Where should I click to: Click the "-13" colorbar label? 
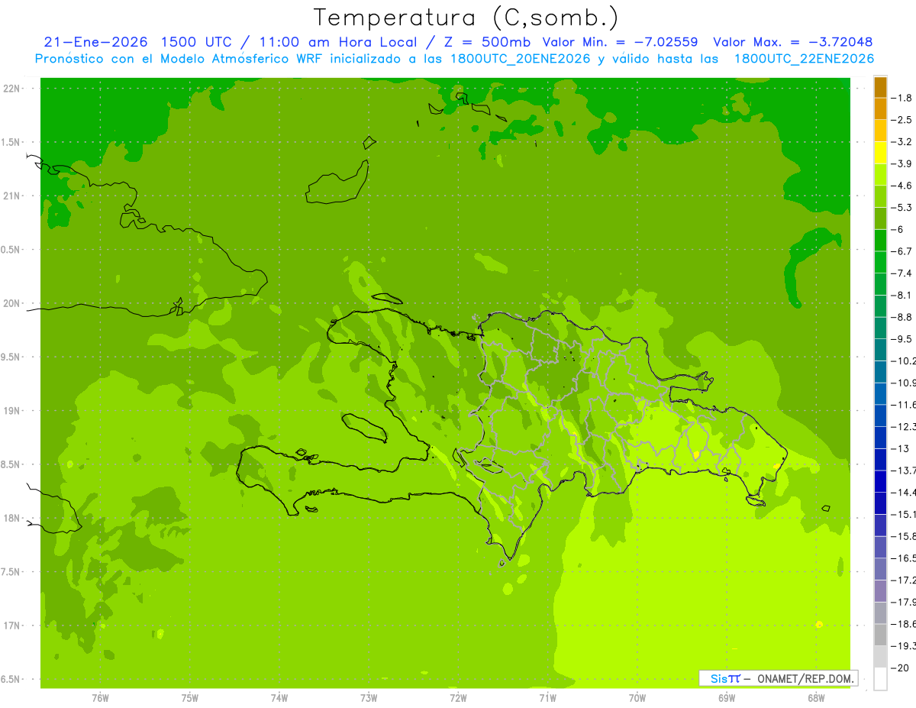tap(900, 448)
